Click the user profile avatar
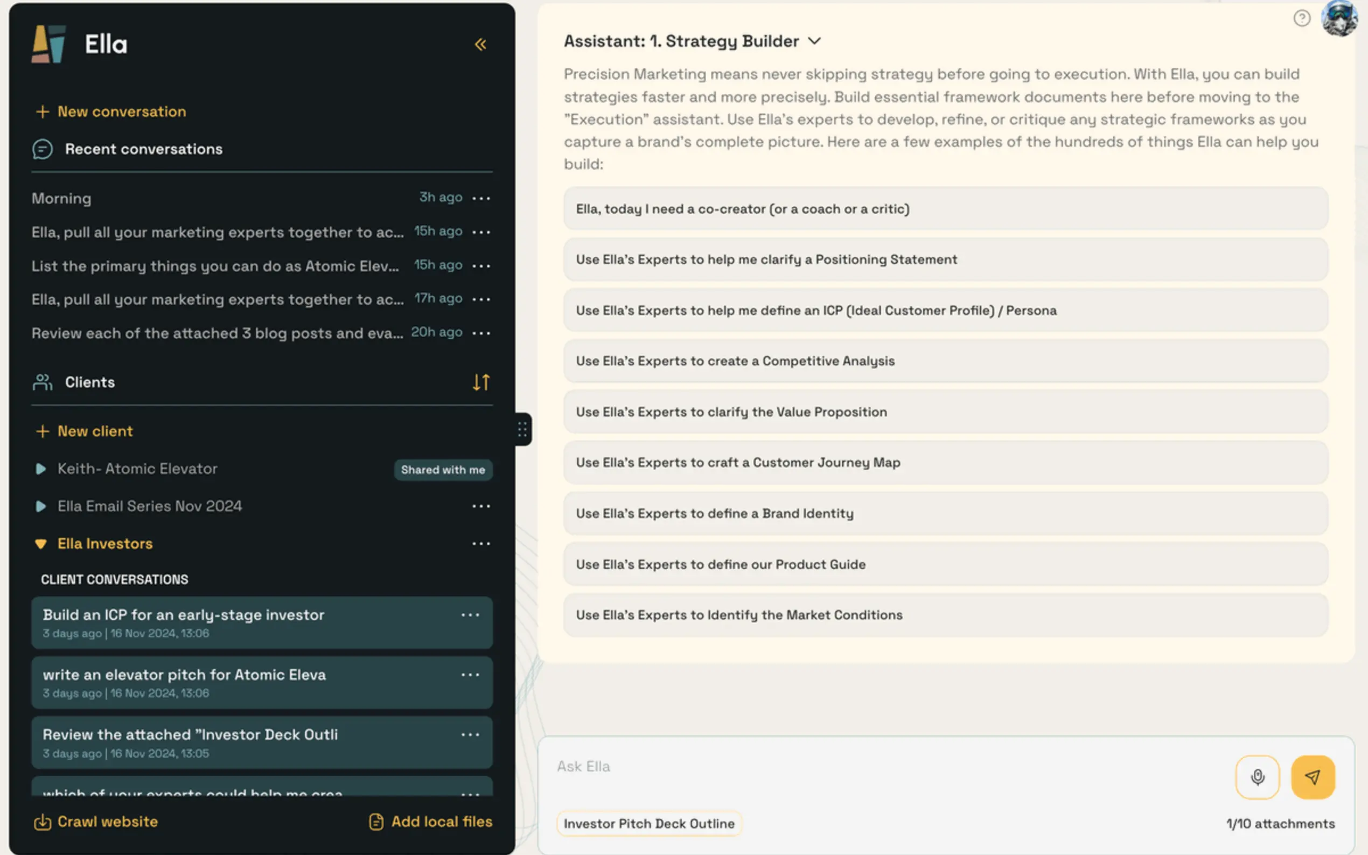Image resolution: width=1368 pixels, height=855 pixels. point(1338,19)
